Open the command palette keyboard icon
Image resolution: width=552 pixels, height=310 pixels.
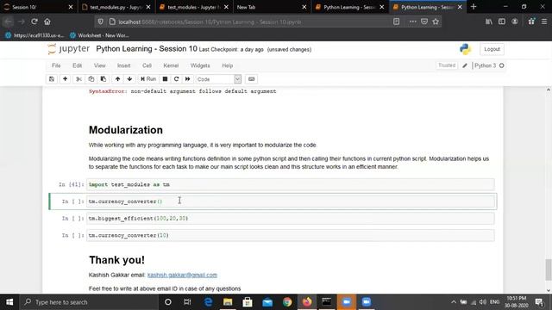pyautogui.click(x=251, y=79)
